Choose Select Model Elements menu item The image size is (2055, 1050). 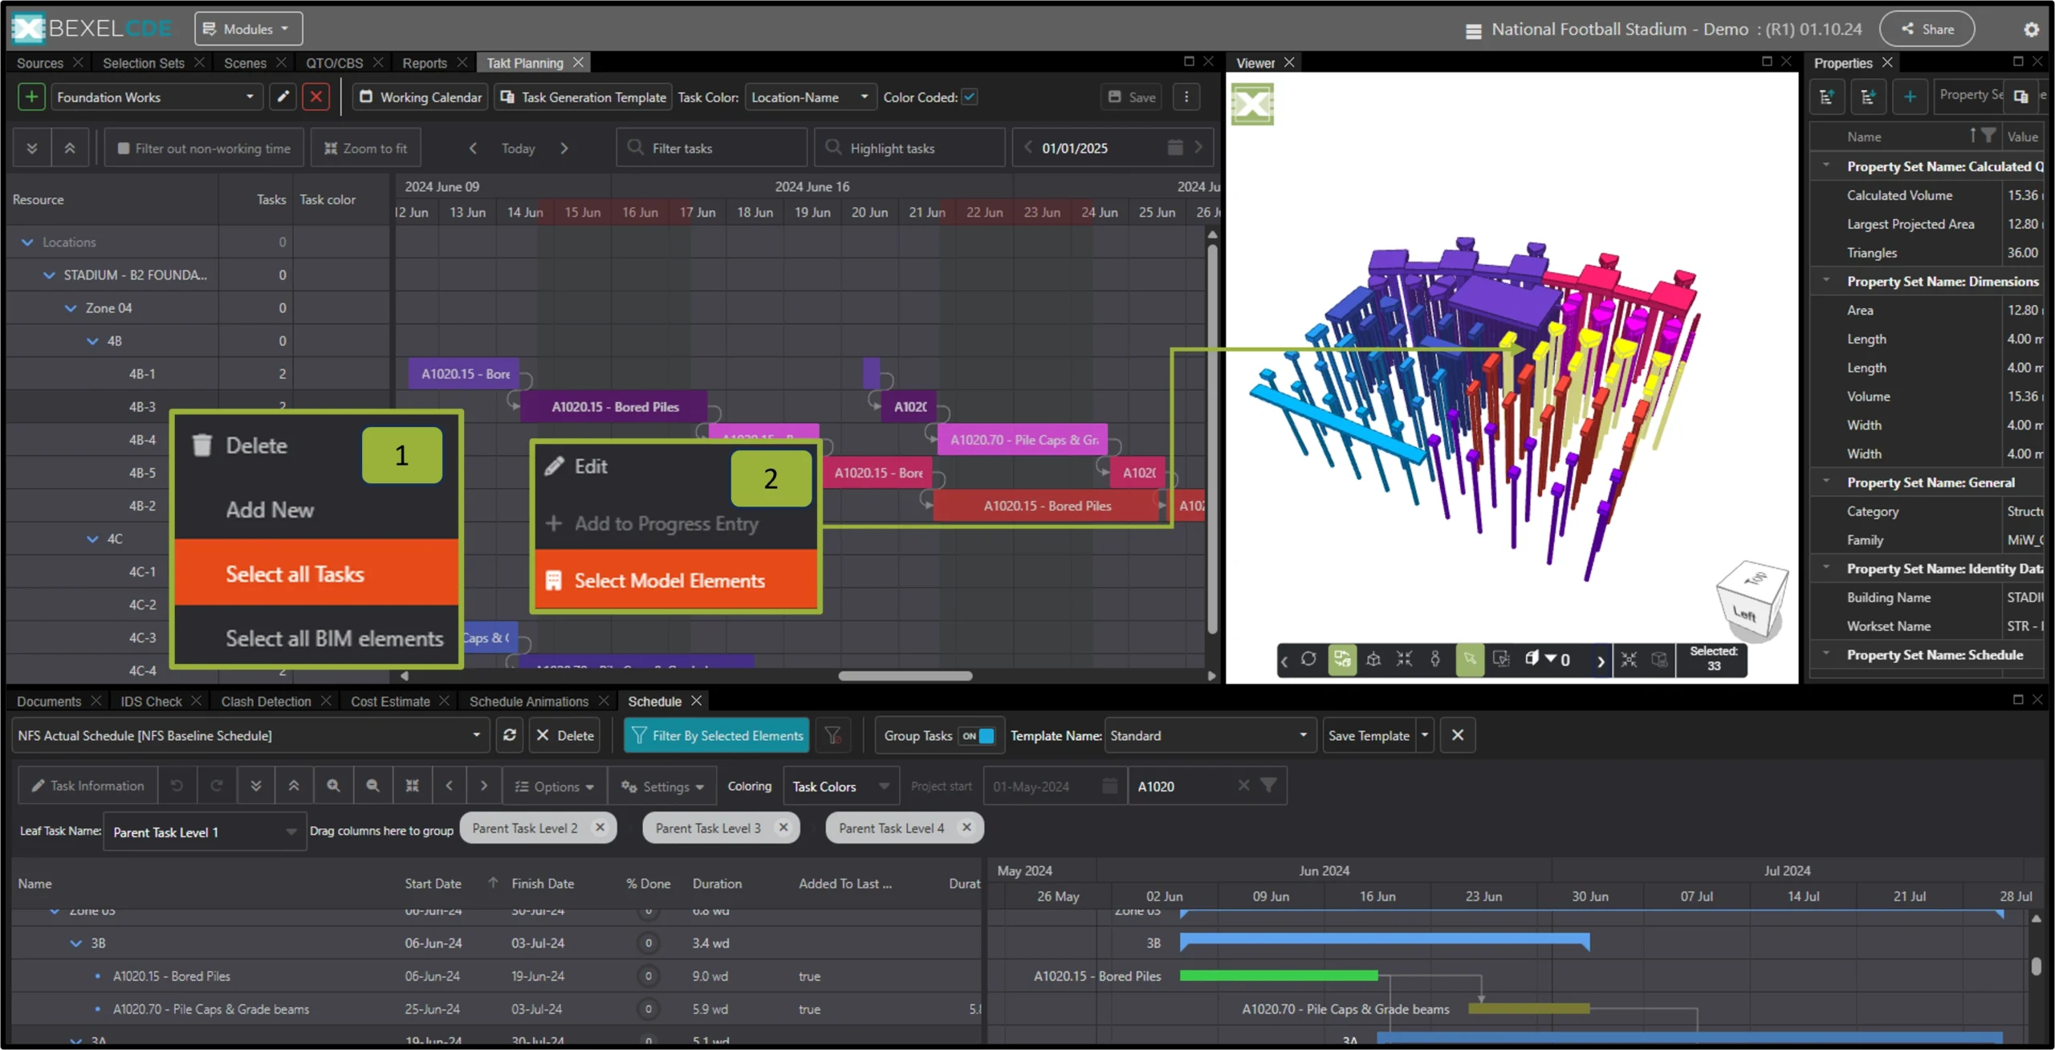[x=676, y=580]
